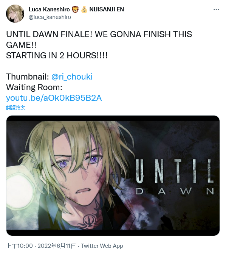The height and width of the screenshot is (255, 226).
Task: Click the Luca Kaneshiro display name
Action: tap(49, 9)
